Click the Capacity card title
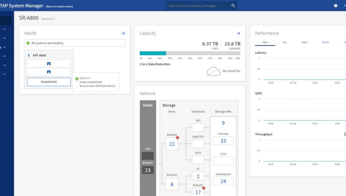The image size is (346, 196). [148, 33]
